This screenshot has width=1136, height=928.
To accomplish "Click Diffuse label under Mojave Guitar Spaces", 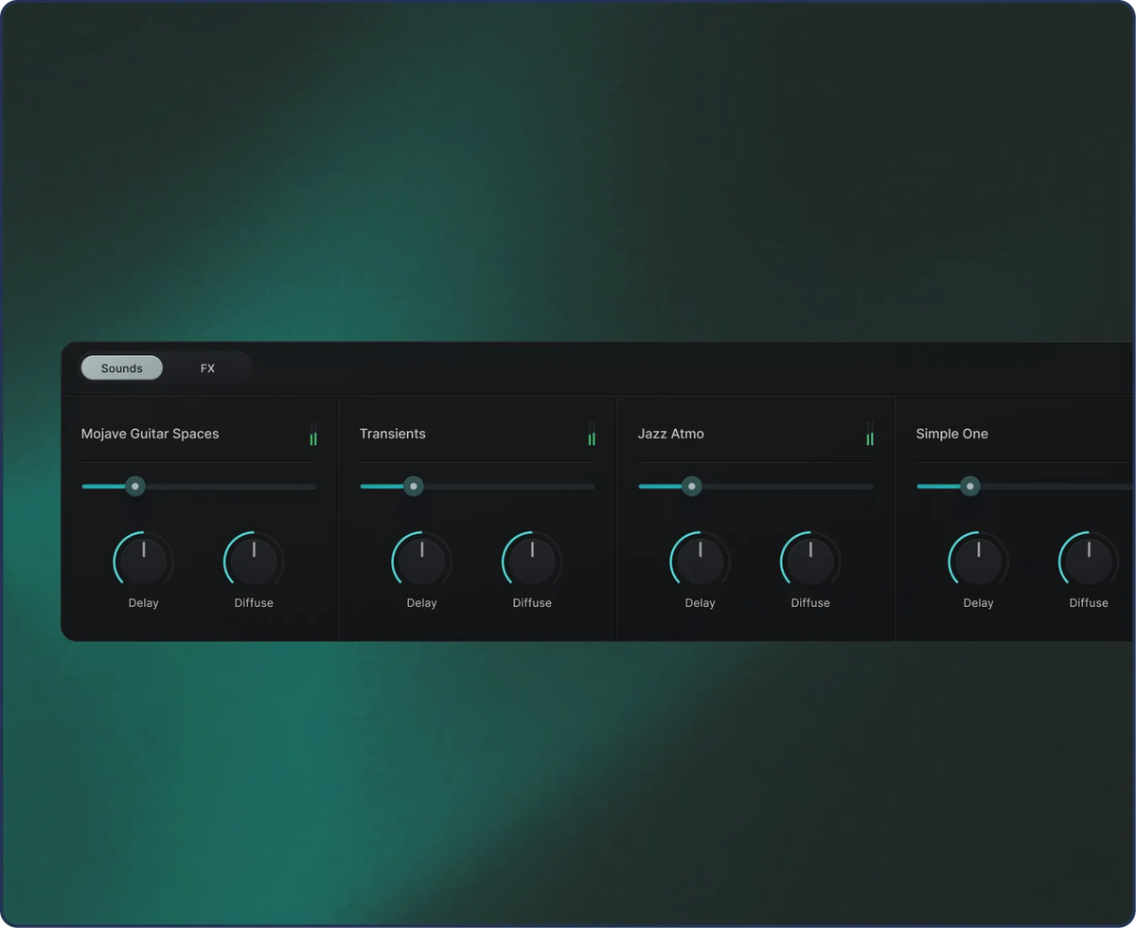I will (x=254, y=603).
